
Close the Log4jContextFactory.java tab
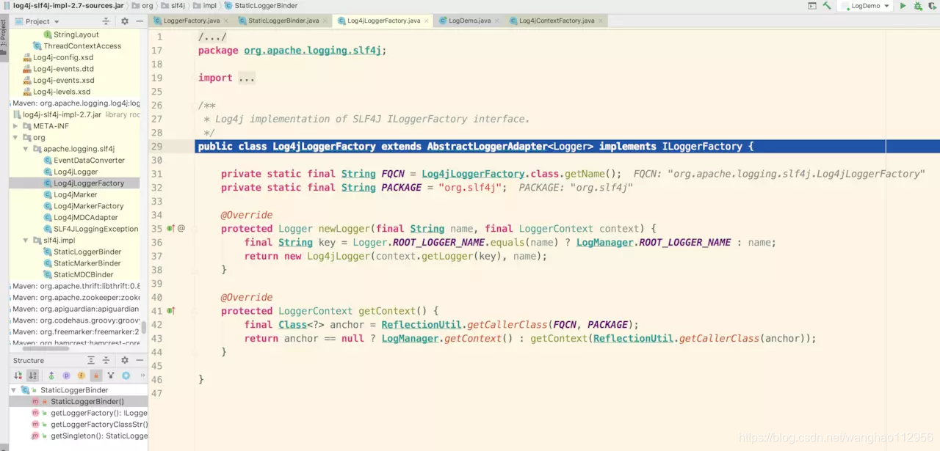tap(601, 21)
